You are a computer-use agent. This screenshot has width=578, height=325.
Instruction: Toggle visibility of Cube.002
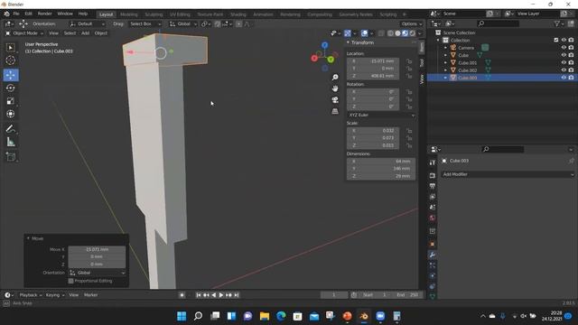[x=564, y=70]
